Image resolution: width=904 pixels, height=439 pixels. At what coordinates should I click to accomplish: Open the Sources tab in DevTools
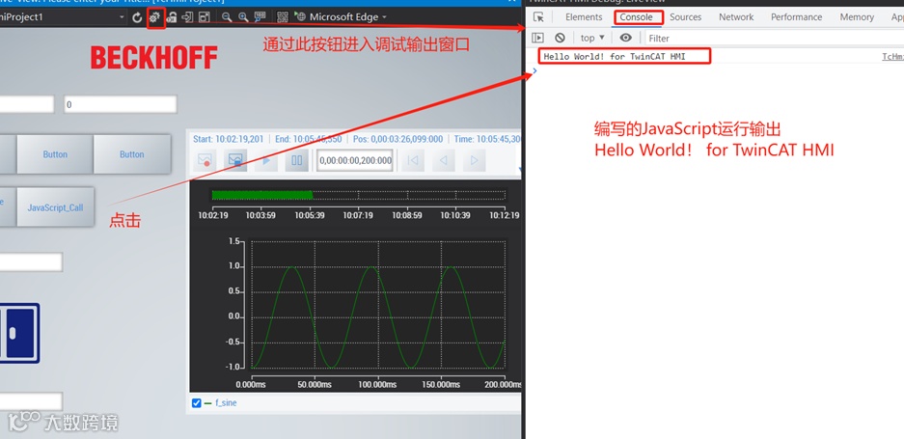pyautogui.click(x=686, y=17)
